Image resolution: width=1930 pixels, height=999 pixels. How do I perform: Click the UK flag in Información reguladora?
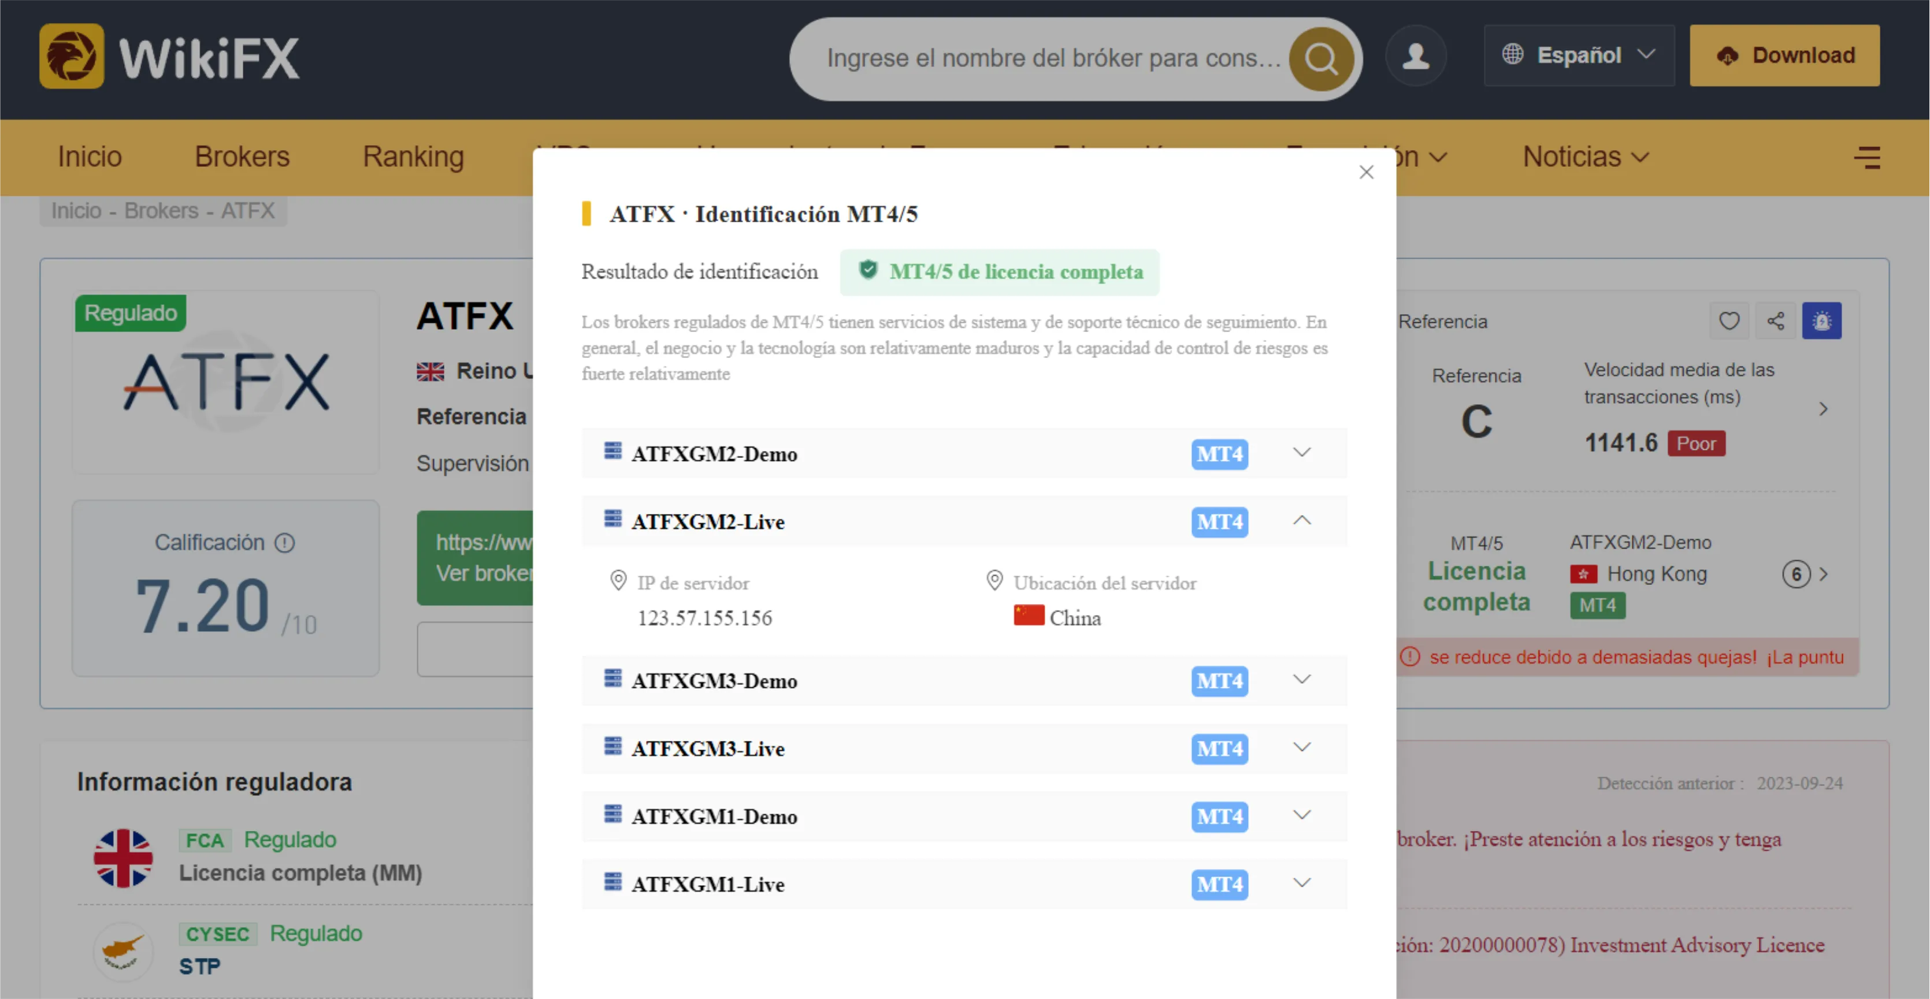[123, 858]
